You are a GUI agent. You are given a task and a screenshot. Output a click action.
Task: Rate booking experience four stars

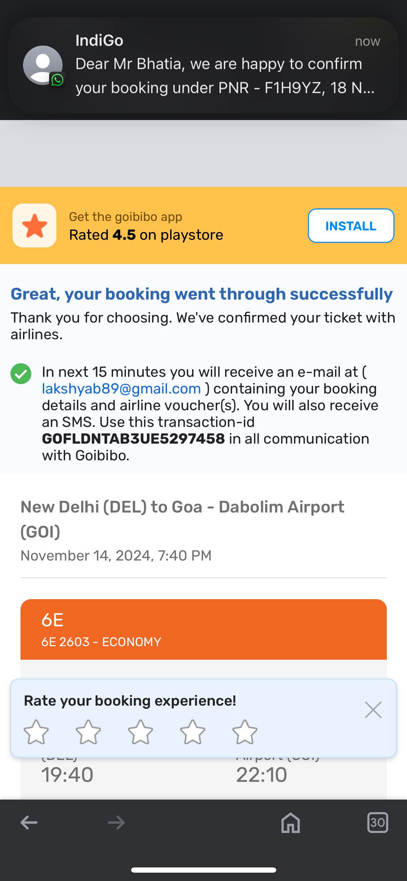[x=192, y=732]
